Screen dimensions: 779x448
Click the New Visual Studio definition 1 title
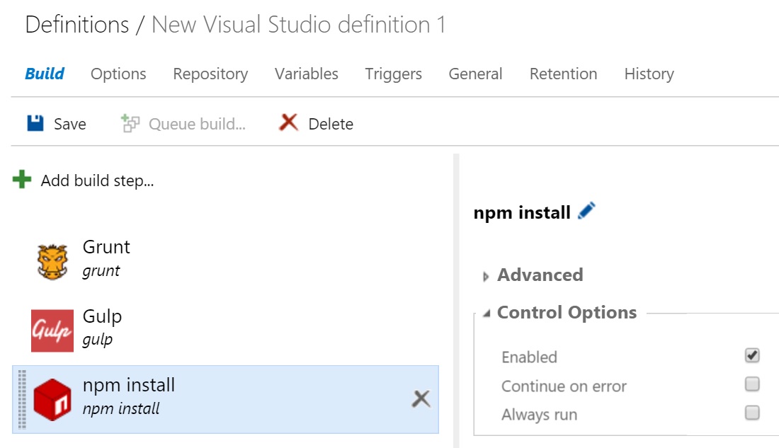(x=298, y=24)
